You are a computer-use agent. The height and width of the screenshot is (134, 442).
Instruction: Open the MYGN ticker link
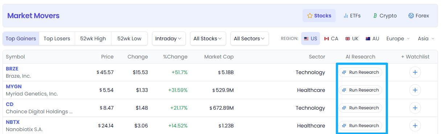pyautogui.click(x=13, y=86)
